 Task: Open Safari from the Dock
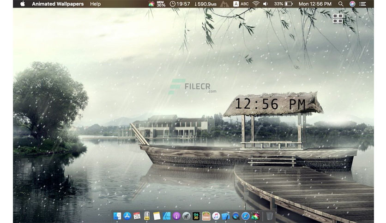tap(246, 216)
